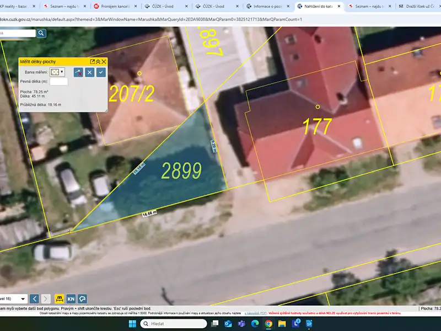Switch to the Pronájem kanceláří tab
Image resolution: width=441 pixels, height=331 pixels.
click(x=116, y=6)
